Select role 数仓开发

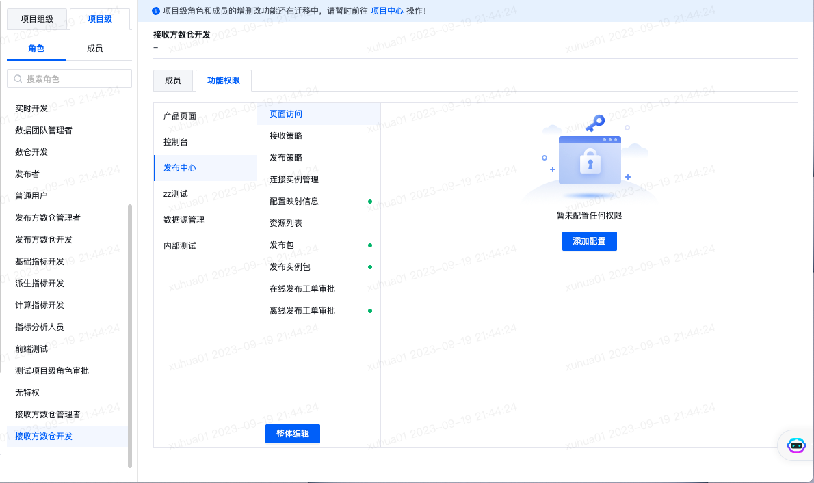point(67,152)
